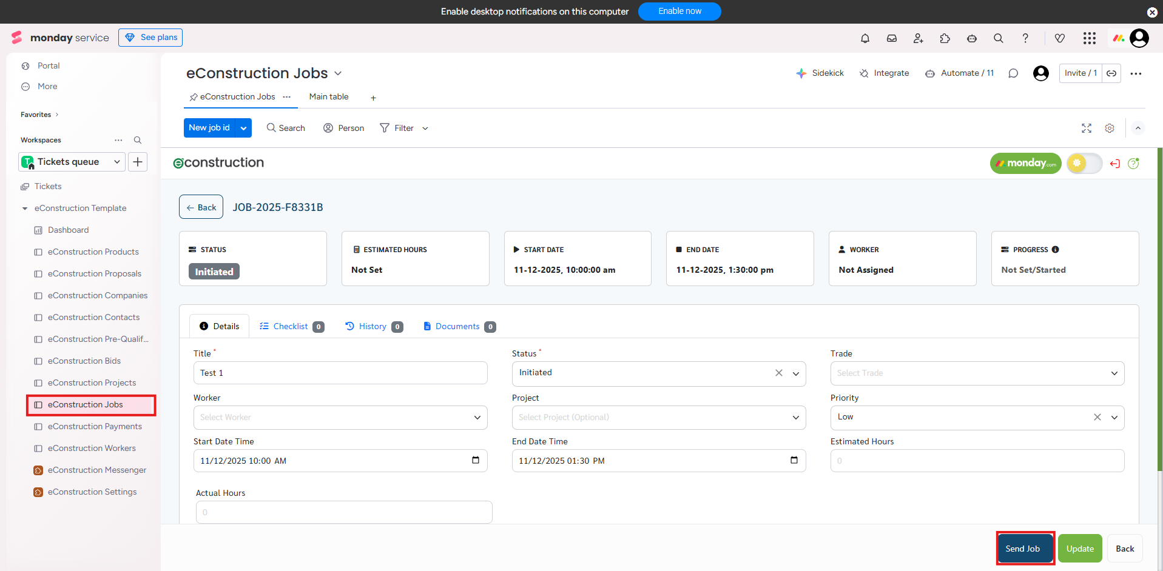Image resolution: width=1163 pixels, height=571 pixels.
Task: Click the Estimated Hours input field
Action: tap(977, 461)
